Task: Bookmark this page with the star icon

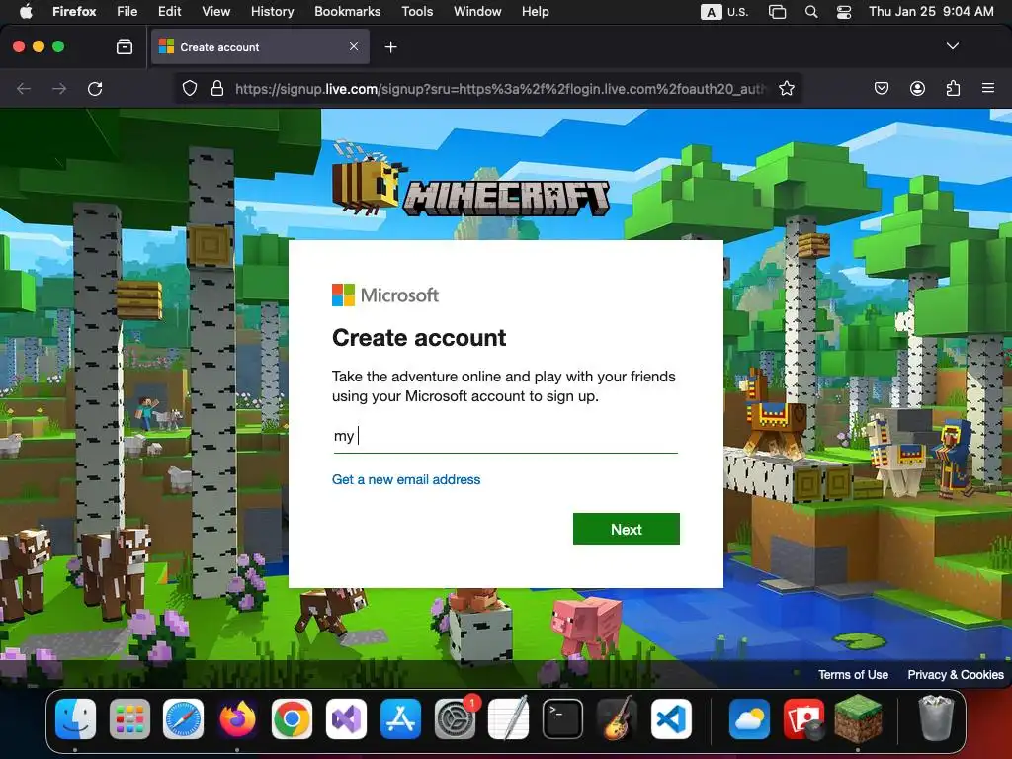Action: (x=786, y=88)
